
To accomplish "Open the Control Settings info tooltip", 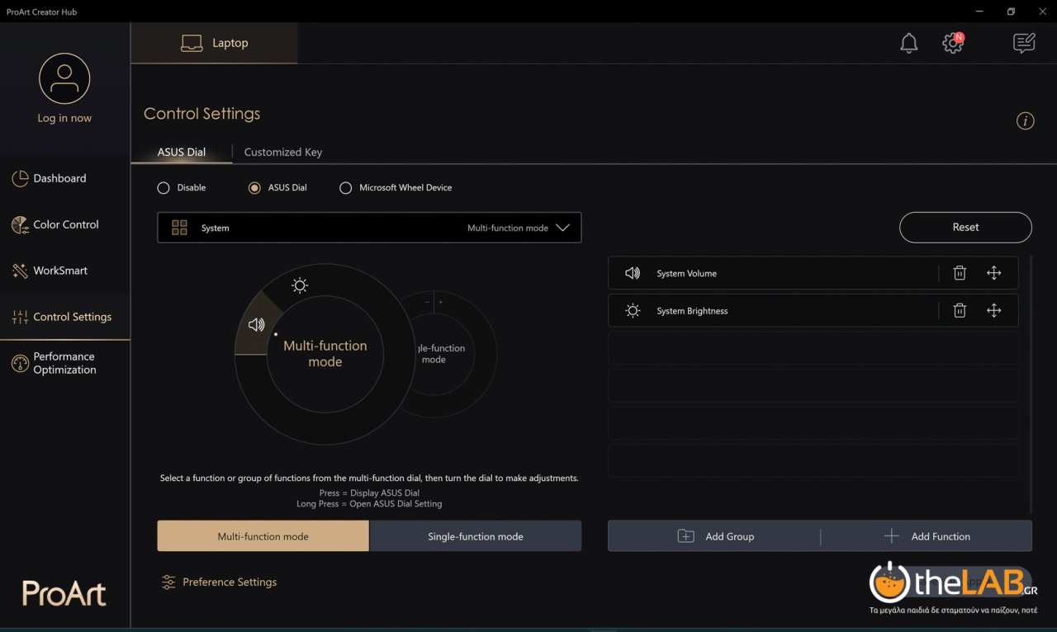I will [x=1025, y=120].
